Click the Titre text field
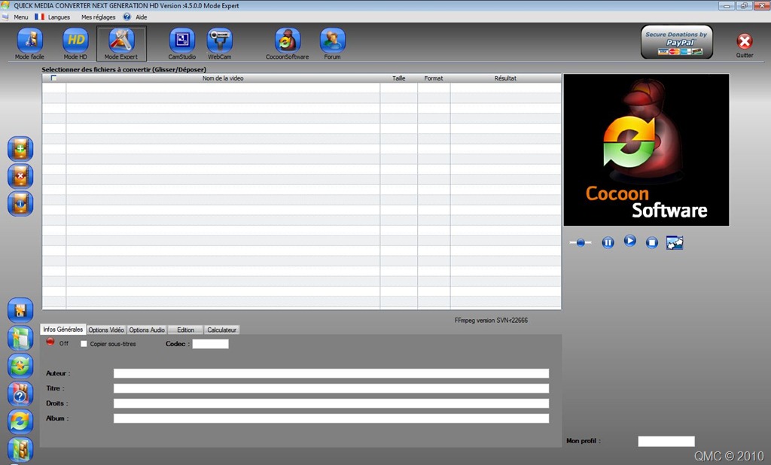771x465 pixels. (x=331, y=388)
